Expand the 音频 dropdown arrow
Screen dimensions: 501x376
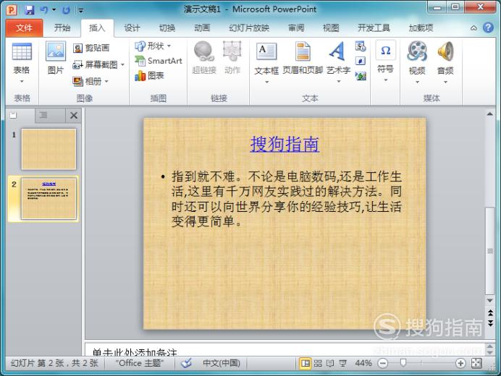[x=445, y=82]
